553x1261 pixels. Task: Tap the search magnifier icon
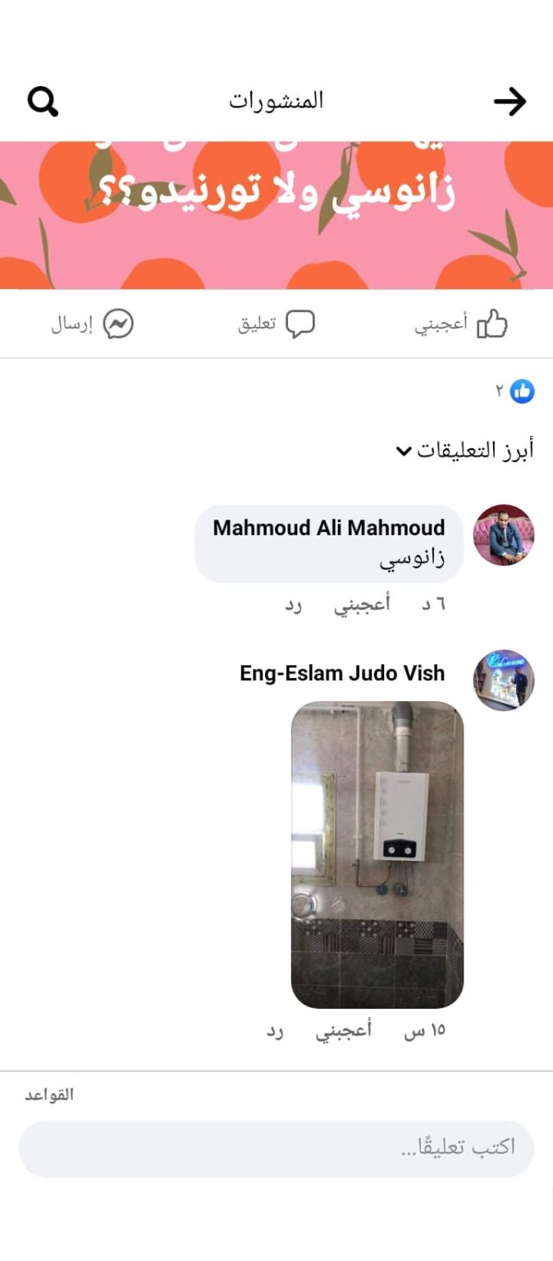(43, 102)
